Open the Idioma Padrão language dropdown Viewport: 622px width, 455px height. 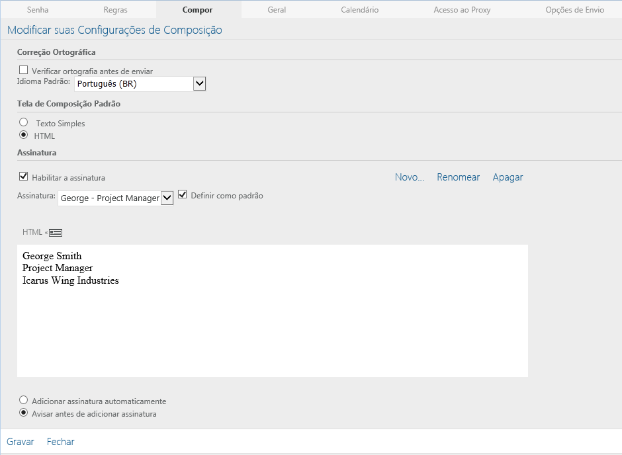point(200,83)
